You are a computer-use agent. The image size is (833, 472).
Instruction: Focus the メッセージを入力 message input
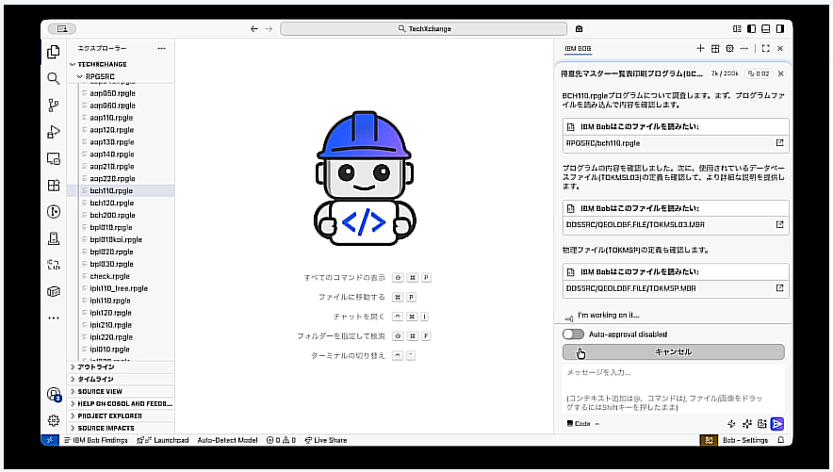673,389
